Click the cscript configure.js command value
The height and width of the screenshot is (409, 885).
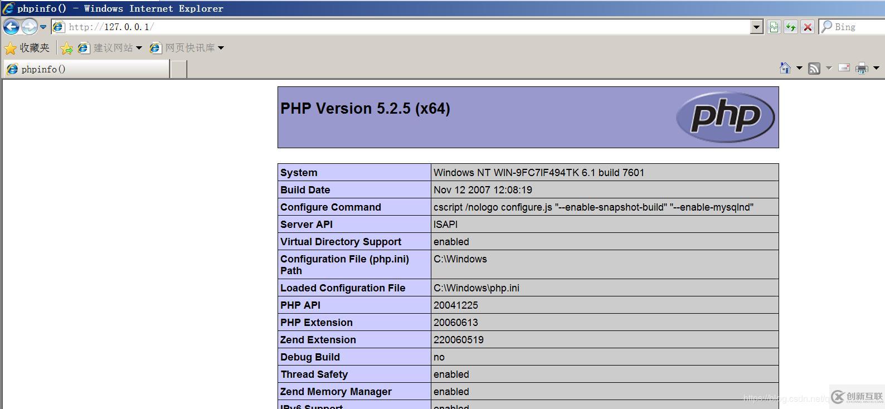[x=594, y=207]
